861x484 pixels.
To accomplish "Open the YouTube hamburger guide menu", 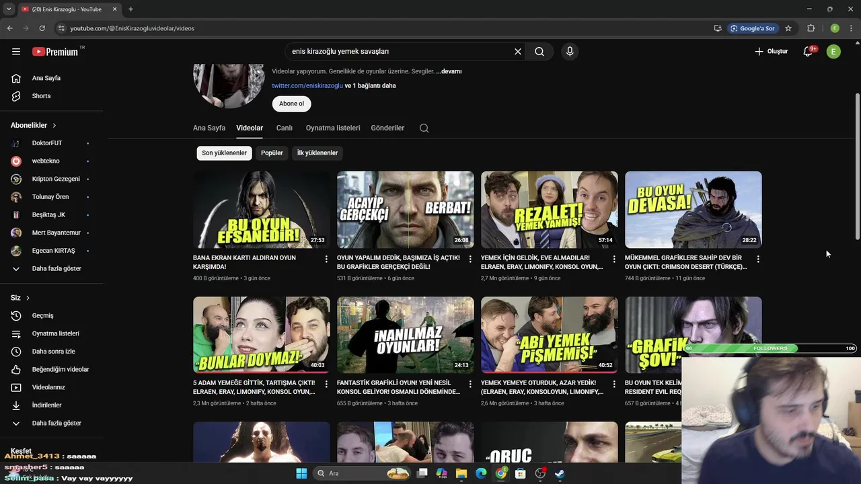I will tap(16, 52).
